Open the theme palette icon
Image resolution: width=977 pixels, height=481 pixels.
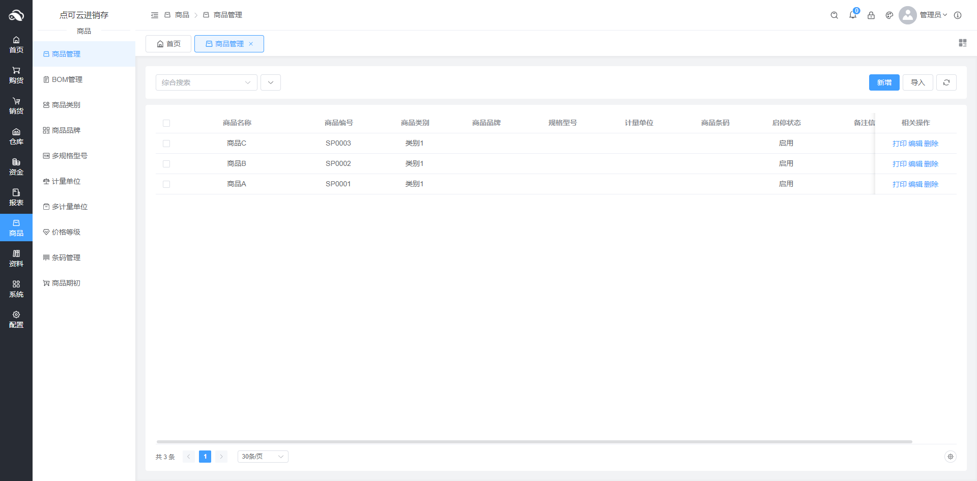(889, 15)
